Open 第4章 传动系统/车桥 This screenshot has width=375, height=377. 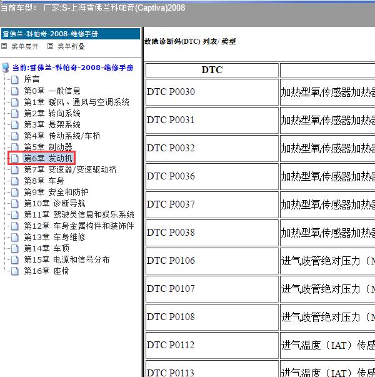(62, 136)
